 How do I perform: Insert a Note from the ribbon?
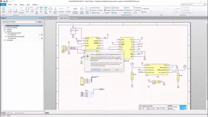tap(144, 12)
